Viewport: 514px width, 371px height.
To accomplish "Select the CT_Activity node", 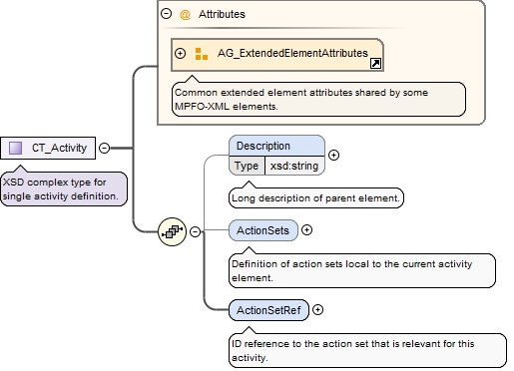I will point(48,148).
